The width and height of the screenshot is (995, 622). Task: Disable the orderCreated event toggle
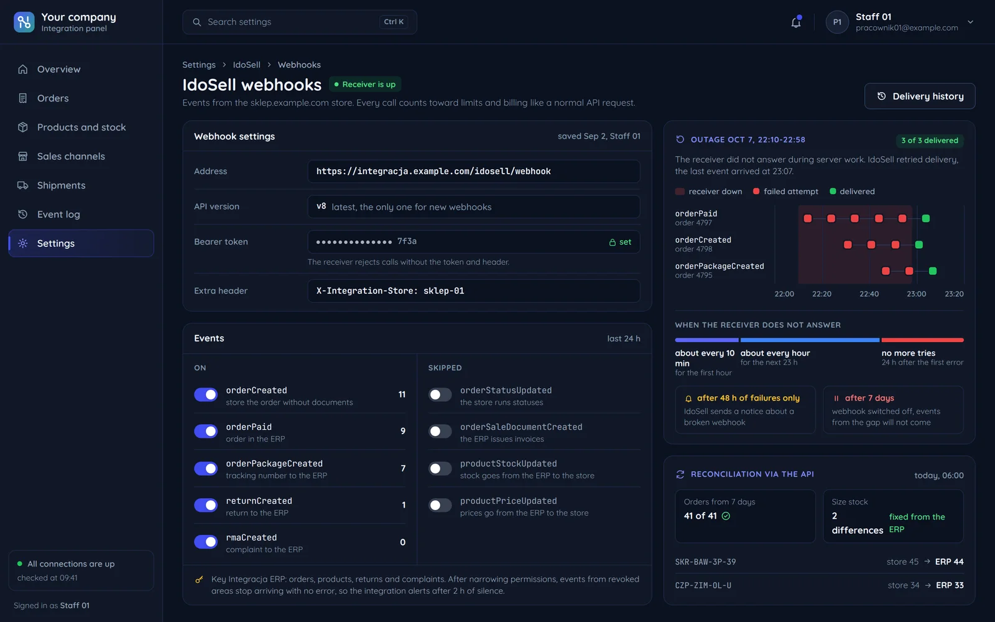[x=206, y=394]
